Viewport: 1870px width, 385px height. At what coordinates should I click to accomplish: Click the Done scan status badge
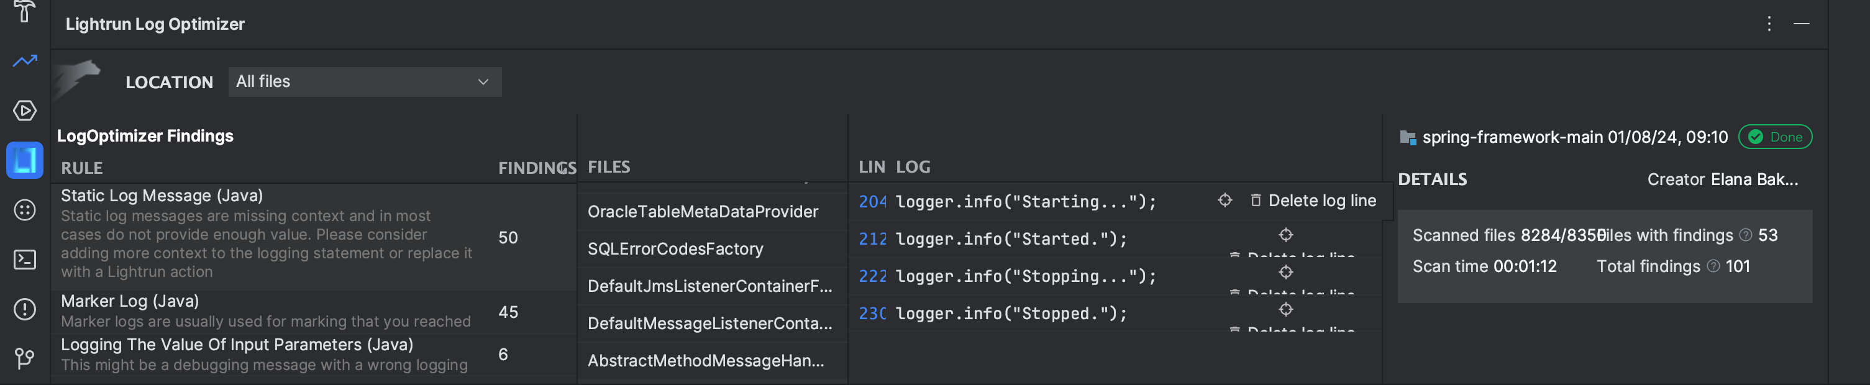[x=1775, y=137]
